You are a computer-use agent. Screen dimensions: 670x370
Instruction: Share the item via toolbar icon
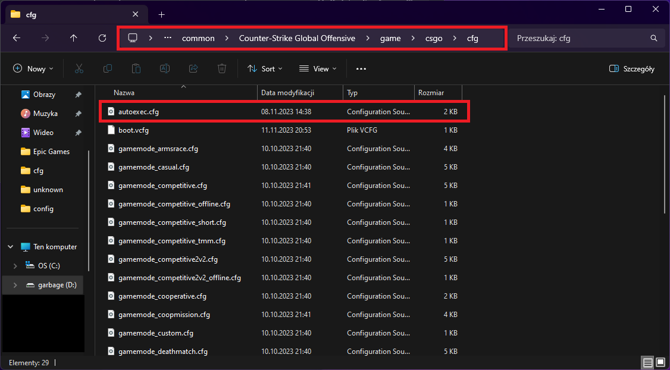coord(193,68)
